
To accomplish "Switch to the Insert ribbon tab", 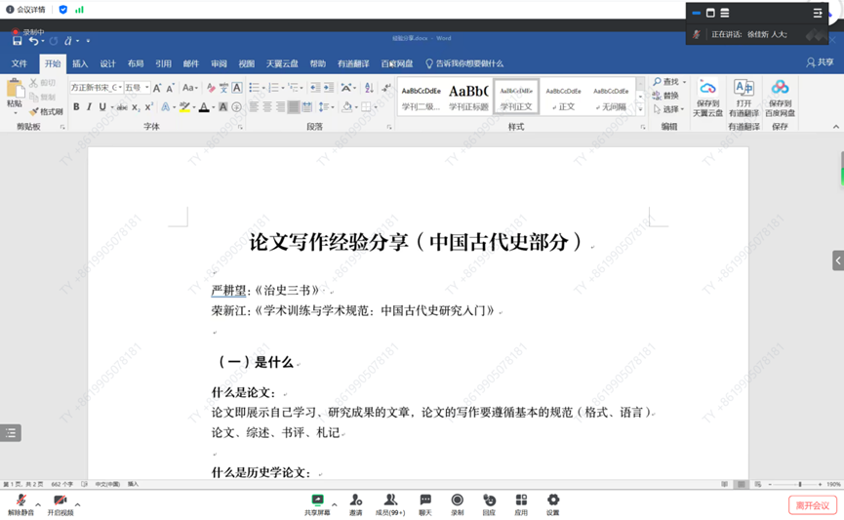I will tap(80, 63).
